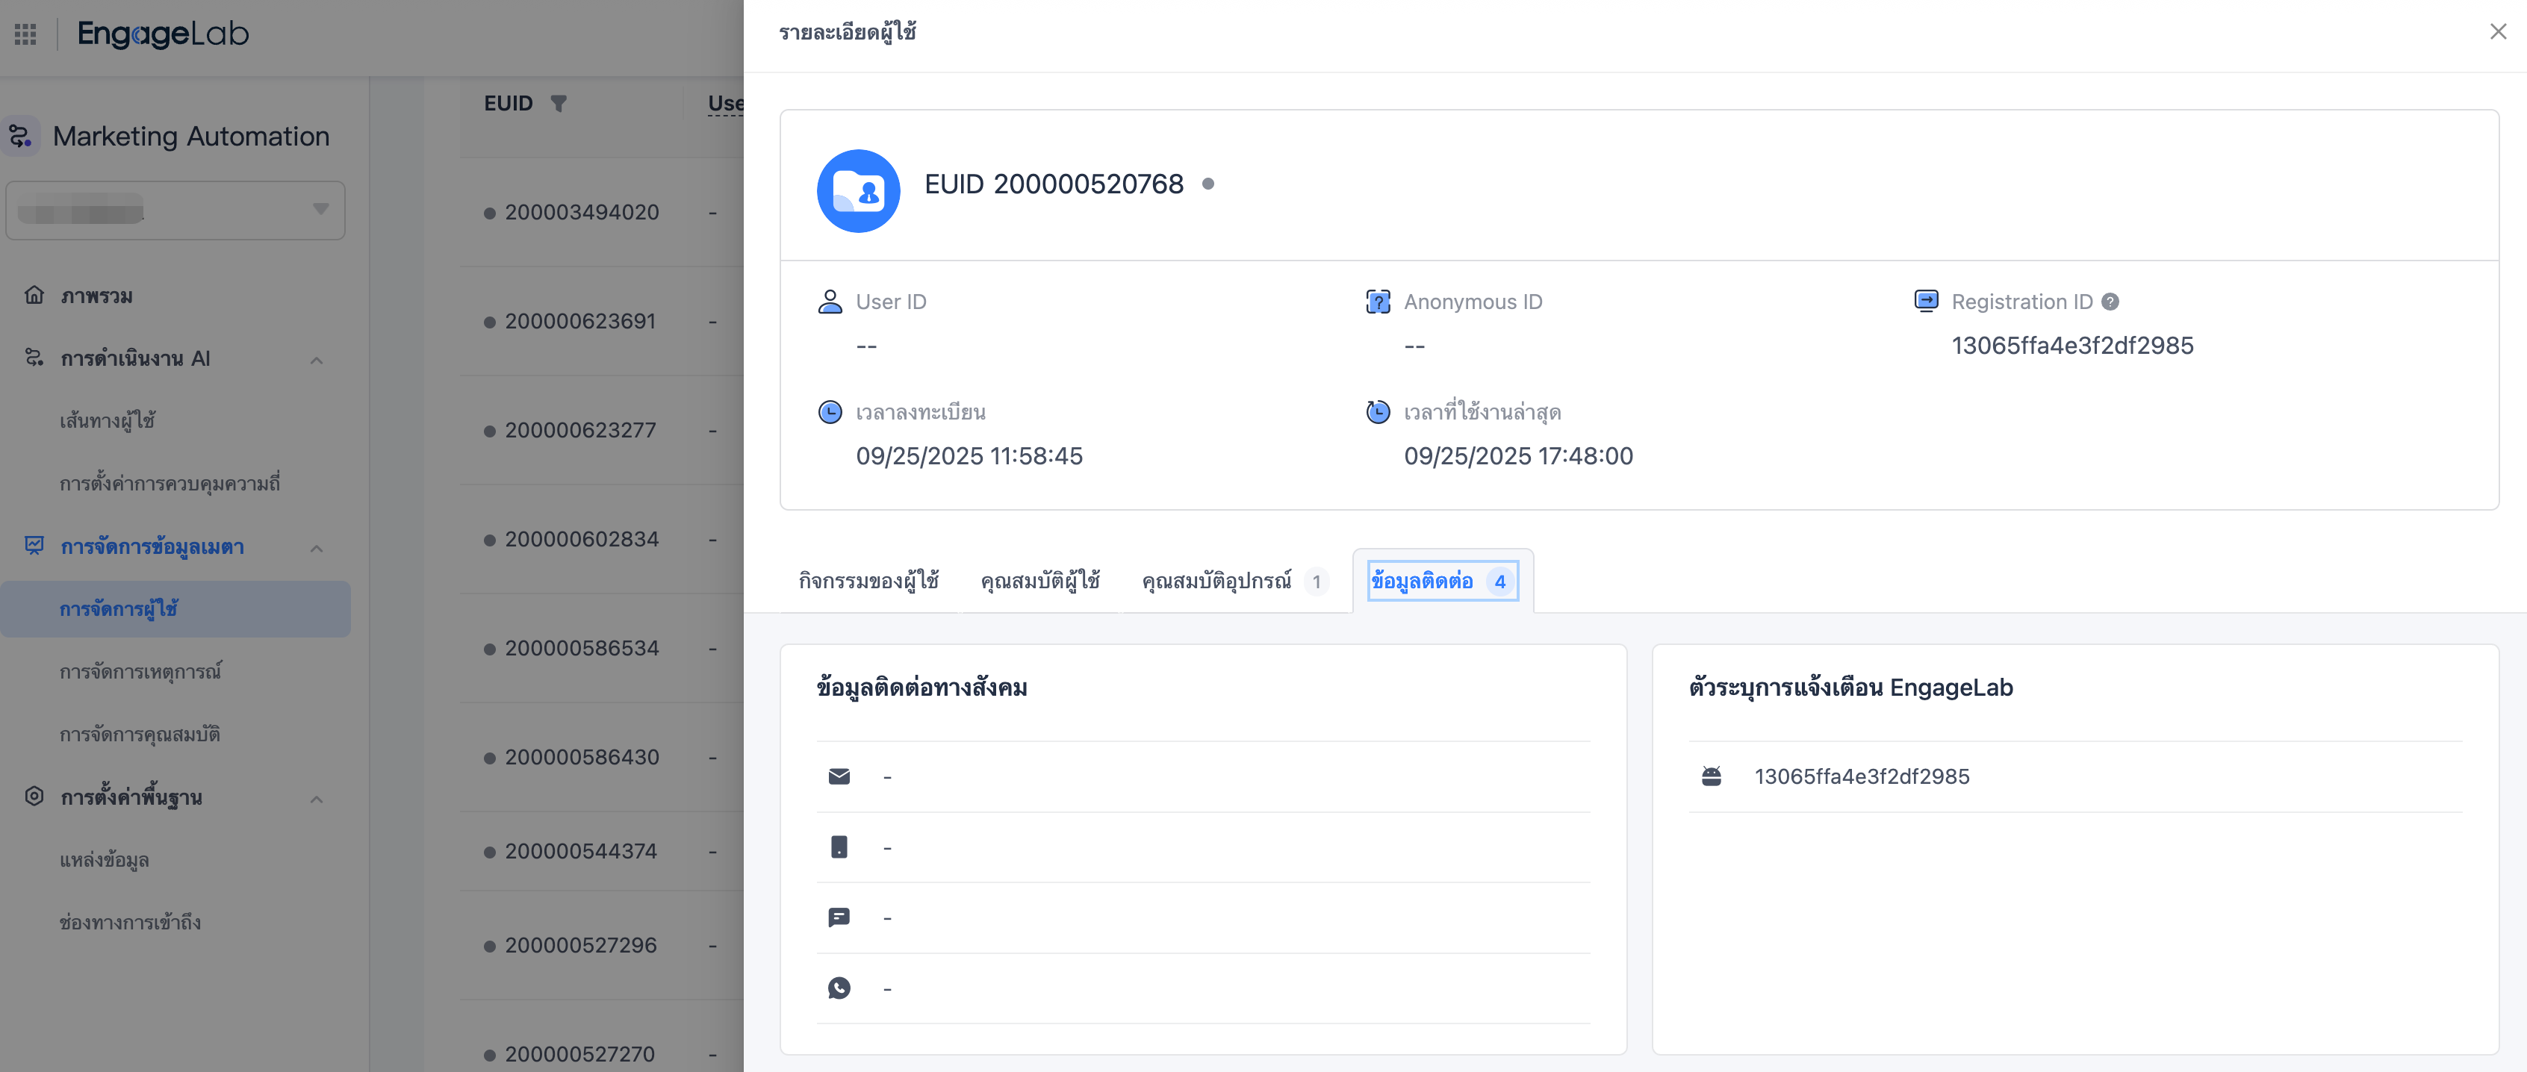Click the การตั้งค่าพื้นฐาน settings icon
Viewport: 2527px width, 1072px height.
[x=34, y=797]
